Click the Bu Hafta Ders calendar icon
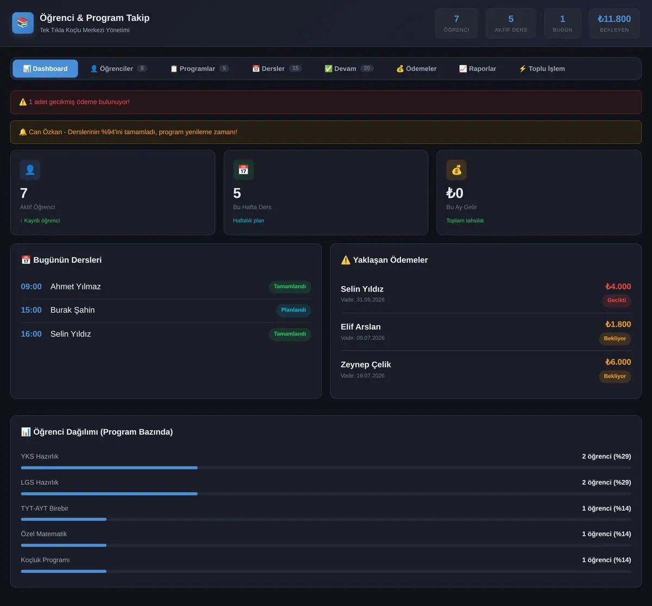The image size is (652, 606). coord(243,170)
